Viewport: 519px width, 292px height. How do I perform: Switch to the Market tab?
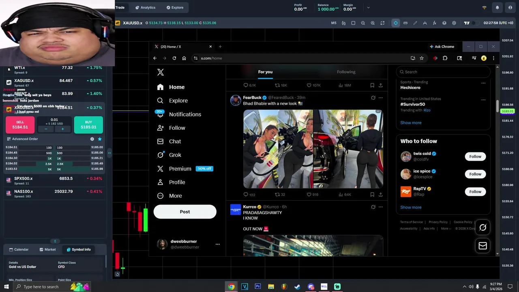pyautogui.click(x=47, y=249)
